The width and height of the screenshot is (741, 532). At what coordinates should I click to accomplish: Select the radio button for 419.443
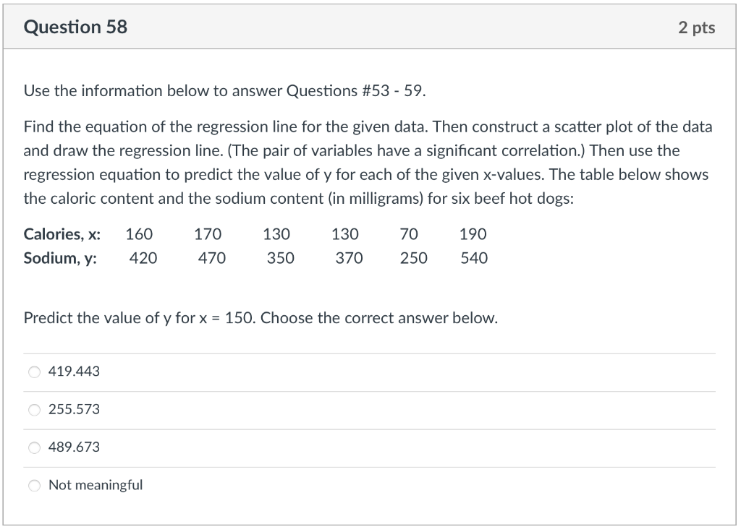(34, 372)
